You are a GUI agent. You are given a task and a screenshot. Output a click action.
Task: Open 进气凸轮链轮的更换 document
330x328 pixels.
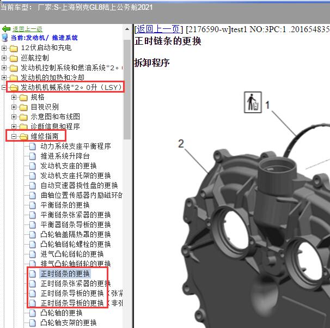click(x=72, y=254)
